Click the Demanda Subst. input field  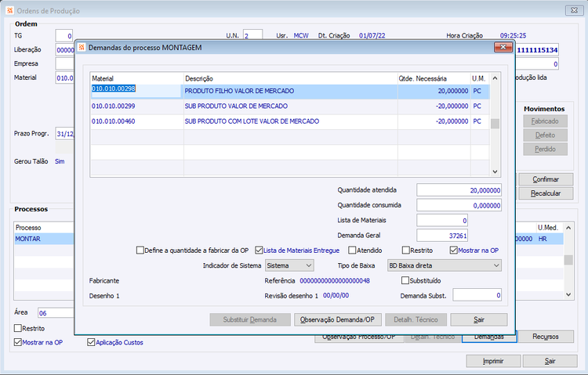(477, 295)
